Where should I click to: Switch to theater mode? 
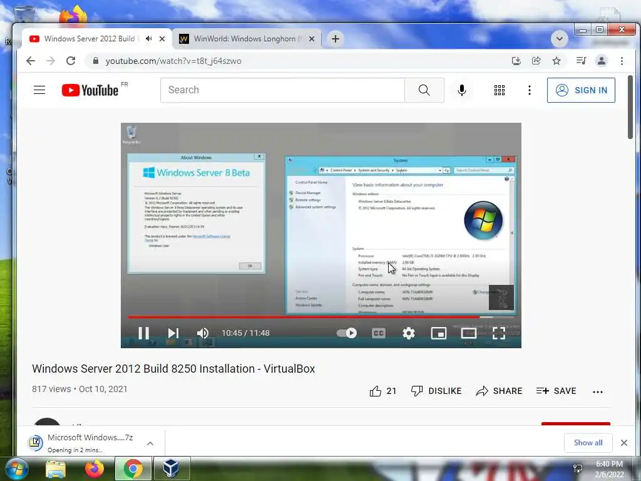tap(468, 333)
